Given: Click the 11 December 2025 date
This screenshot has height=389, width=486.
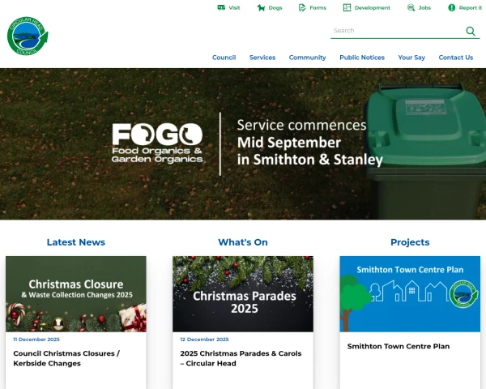Looking at the screenshot, I should (x=36, y=340).
